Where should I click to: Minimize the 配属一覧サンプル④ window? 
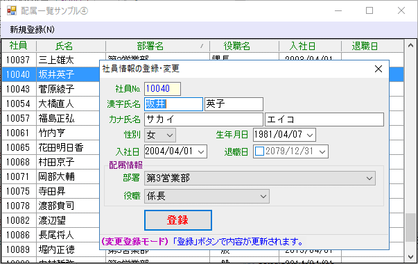tap(338, 10)
